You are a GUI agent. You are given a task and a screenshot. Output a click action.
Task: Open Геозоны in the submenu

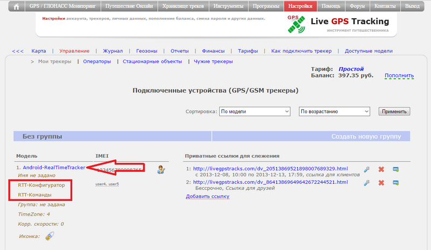tap(147, 51)
